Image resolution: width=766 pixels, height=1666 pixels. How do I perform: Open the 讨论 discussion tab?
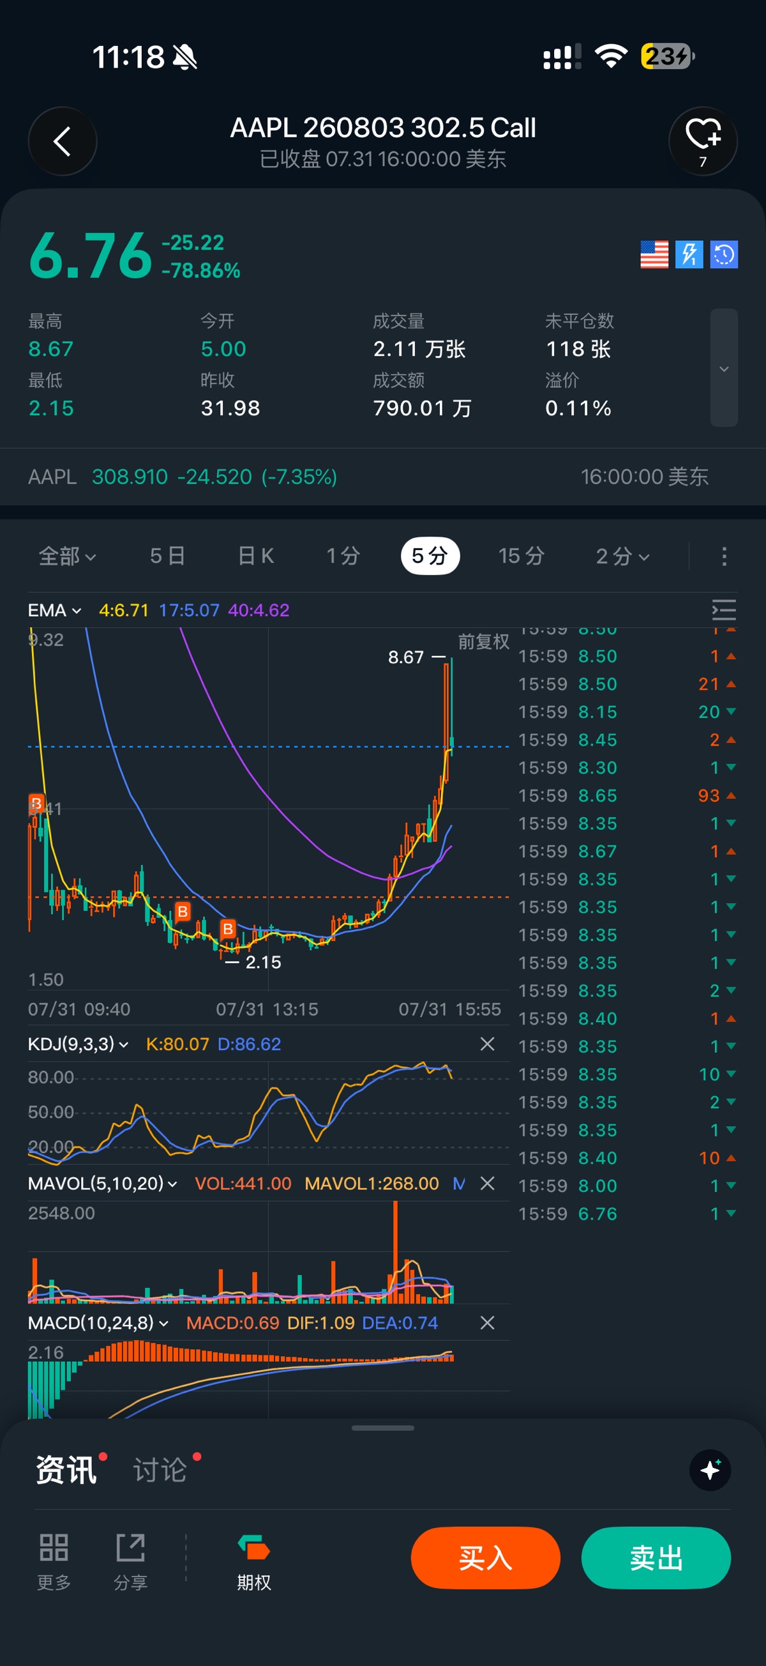(160, 1470)
